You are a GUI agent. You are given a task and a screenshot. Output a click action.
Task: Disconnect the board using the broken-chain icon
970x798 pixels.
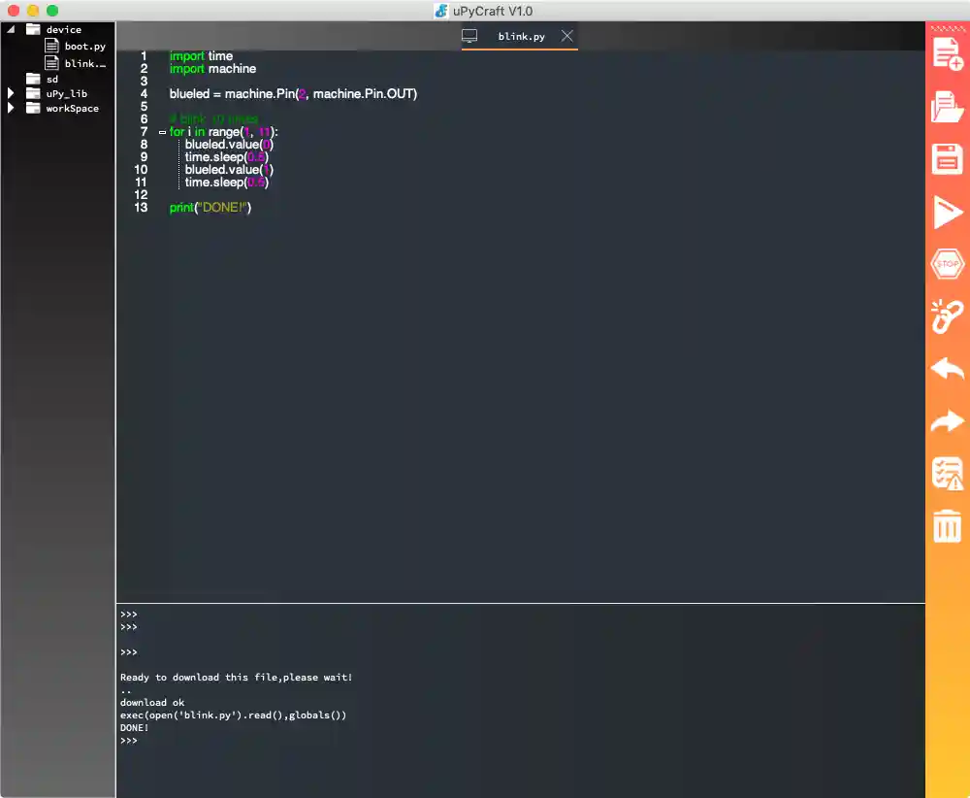click(x=948, y=316)
